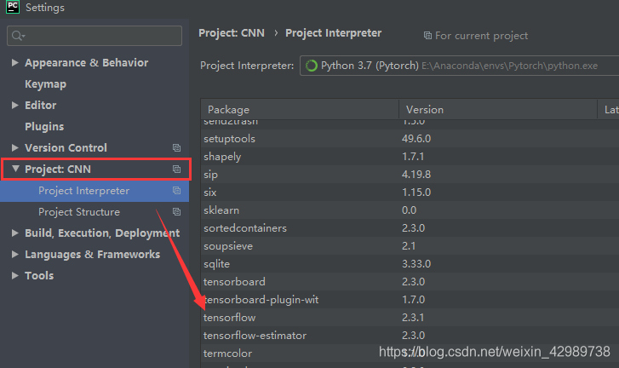
Task: Expand Version Control tree arrow
Action: click(15, 147)
